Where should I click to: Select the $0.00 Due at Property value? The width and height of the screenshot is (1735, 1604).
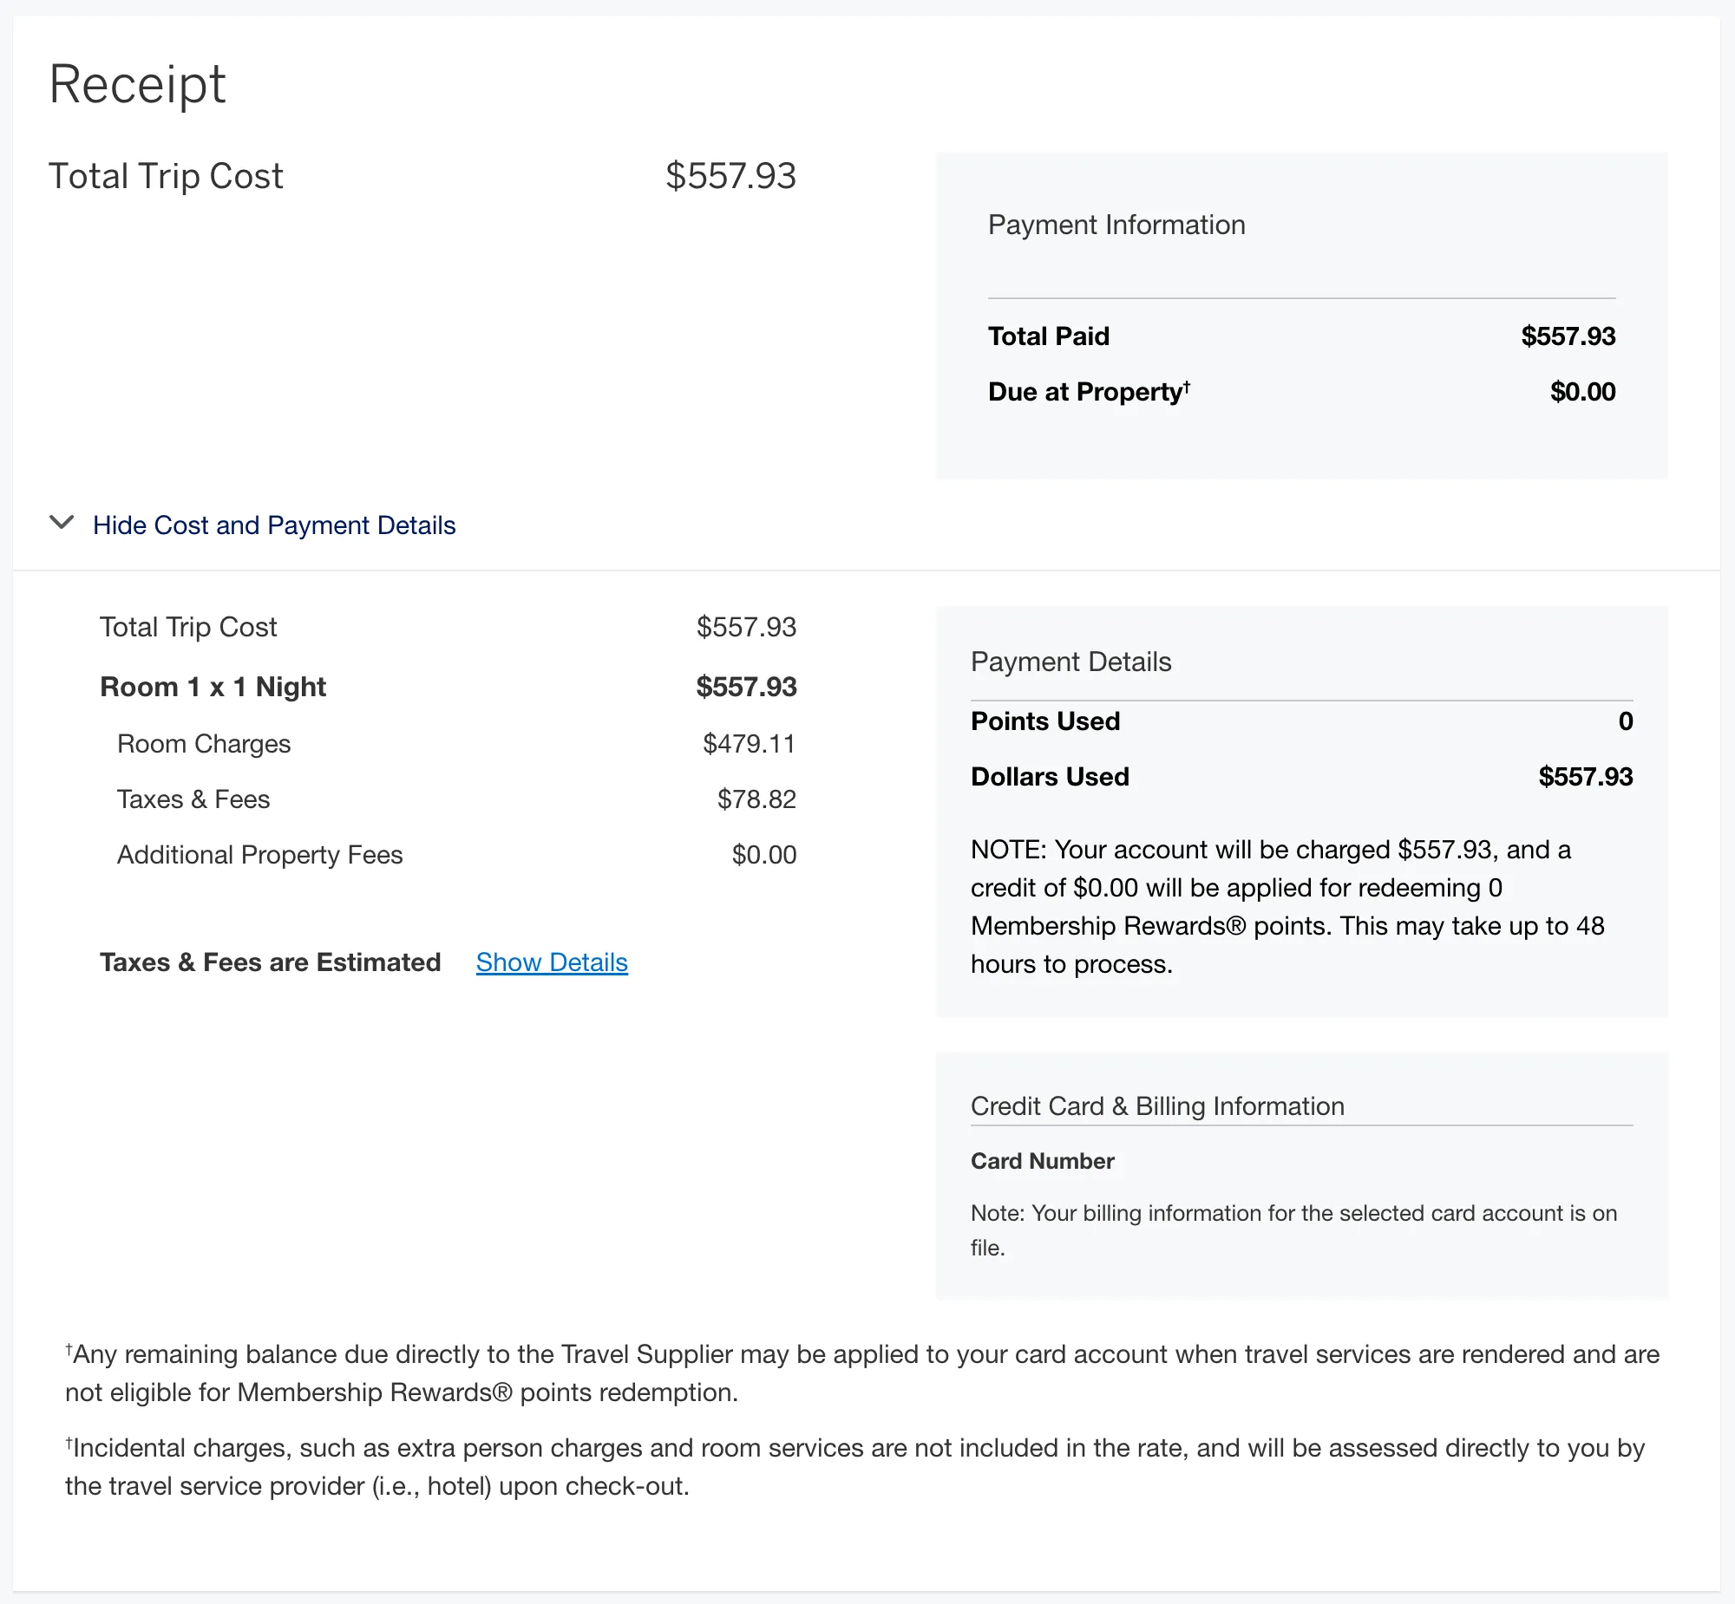(x=1582, y=391)
